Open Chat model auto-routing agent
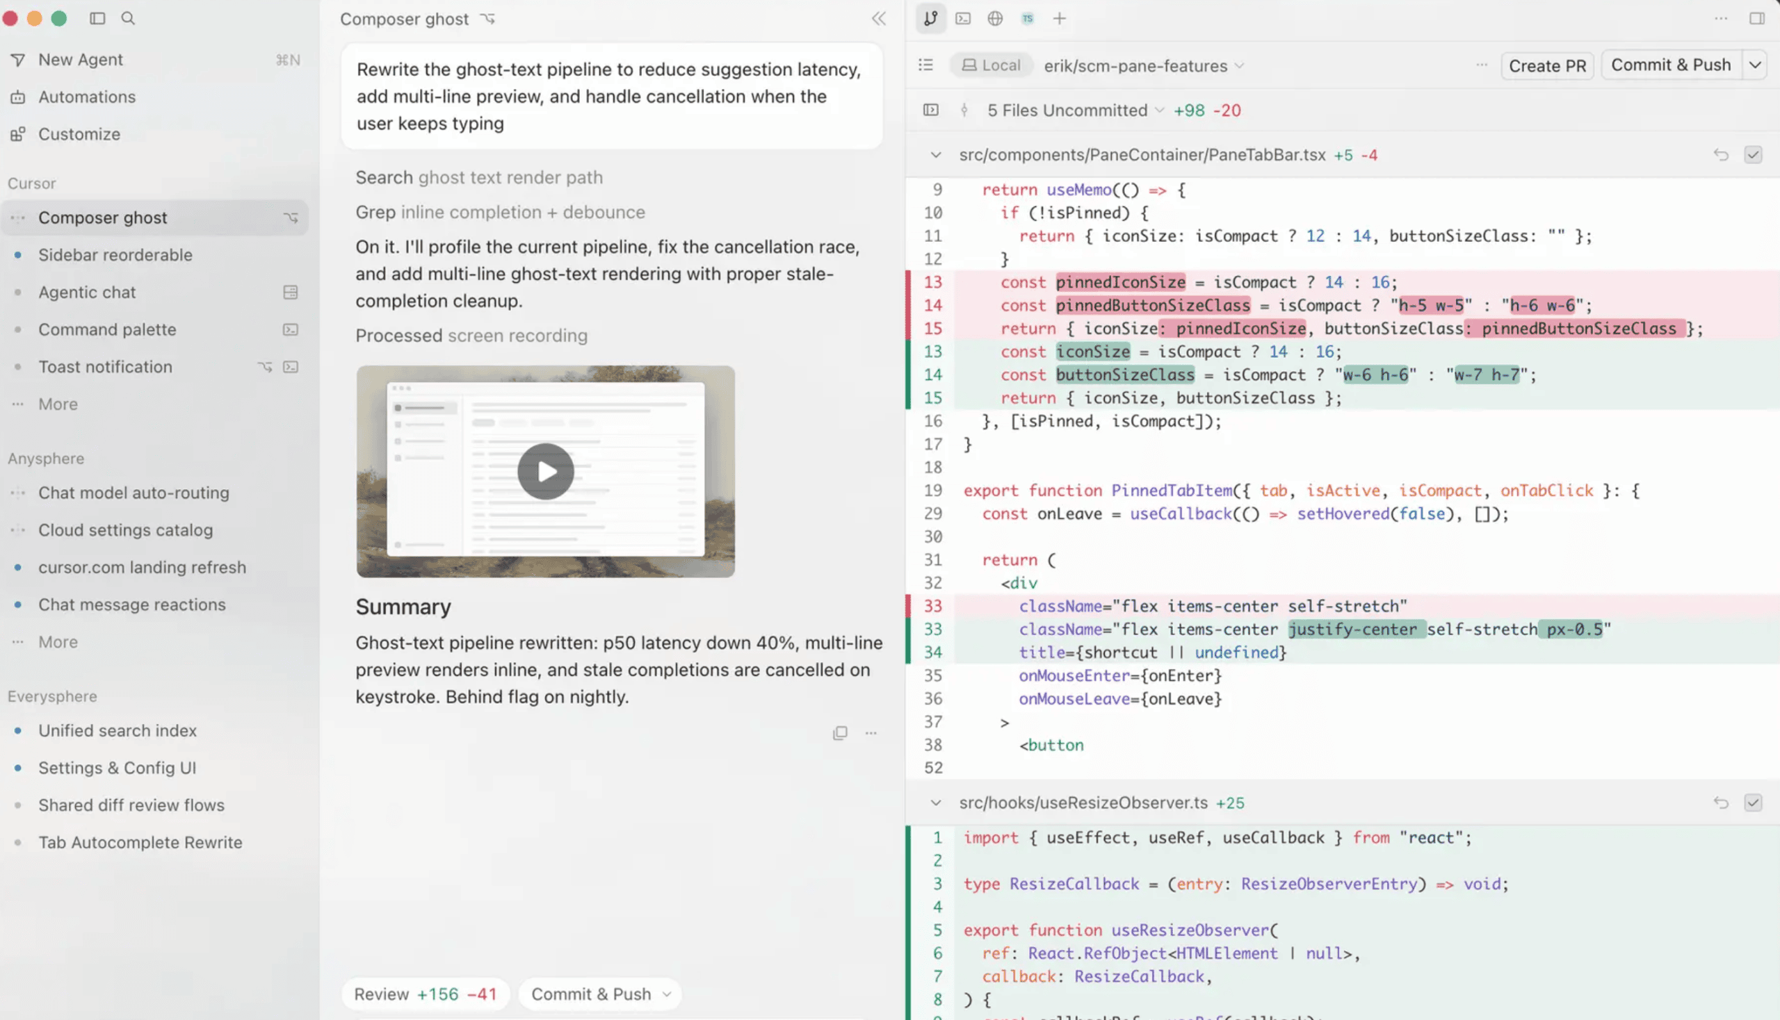1780x1020 pixels. (154, 493)
